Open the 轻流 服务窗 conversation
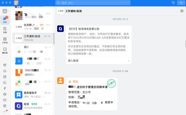Image resolution: width=186 pixels, height=115 pixels. tap(33, 106)
